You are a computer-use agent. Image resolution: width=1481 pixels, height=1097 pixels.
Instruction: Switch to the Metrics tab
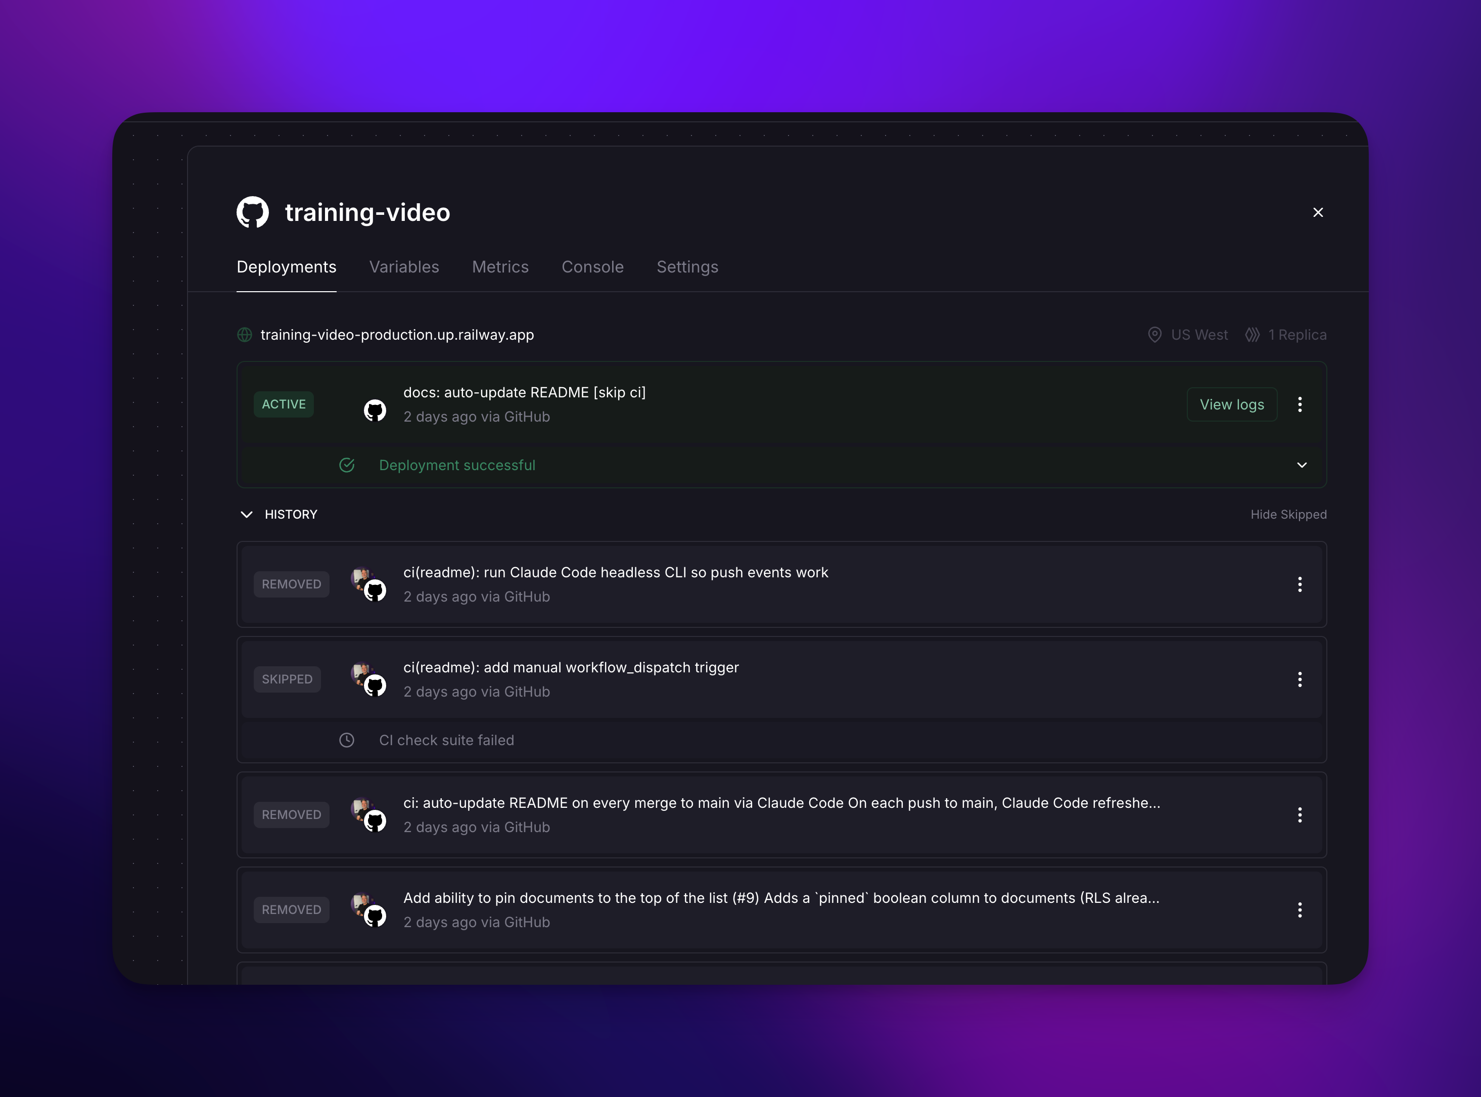point(500,267)
